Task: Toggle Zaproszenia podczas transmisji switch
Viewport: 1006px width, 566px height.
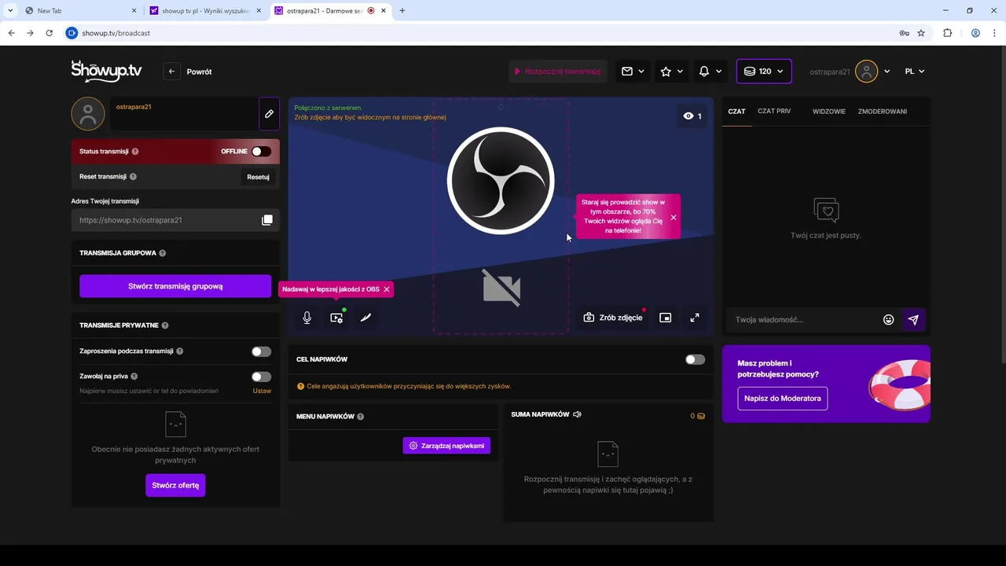Action: pos(261,351)
